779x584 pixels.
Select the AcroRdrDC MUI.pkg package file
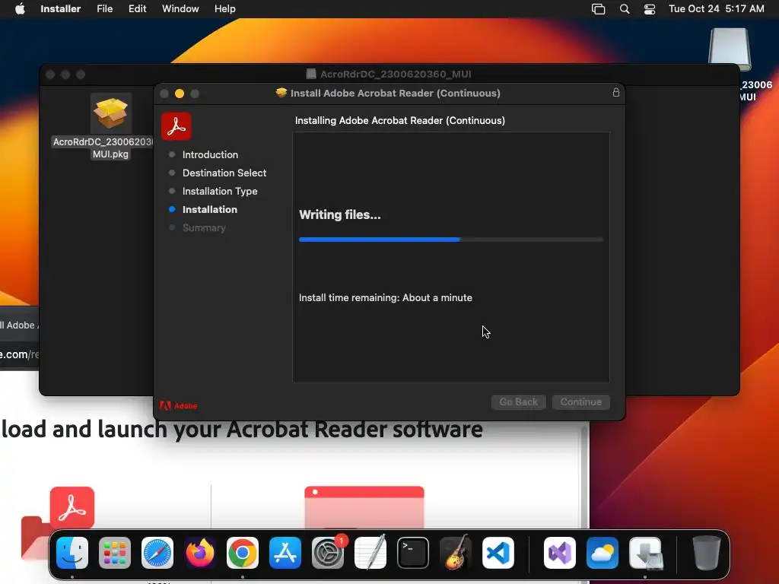click(x=110, y=126)
